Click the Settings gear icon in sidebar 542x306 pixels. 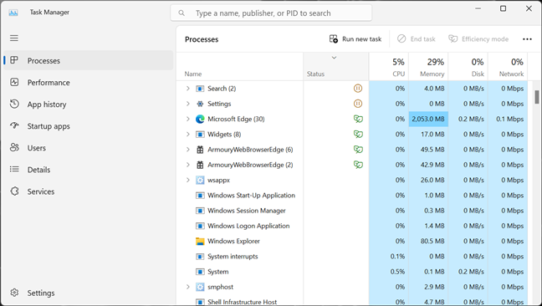point(14,293)
